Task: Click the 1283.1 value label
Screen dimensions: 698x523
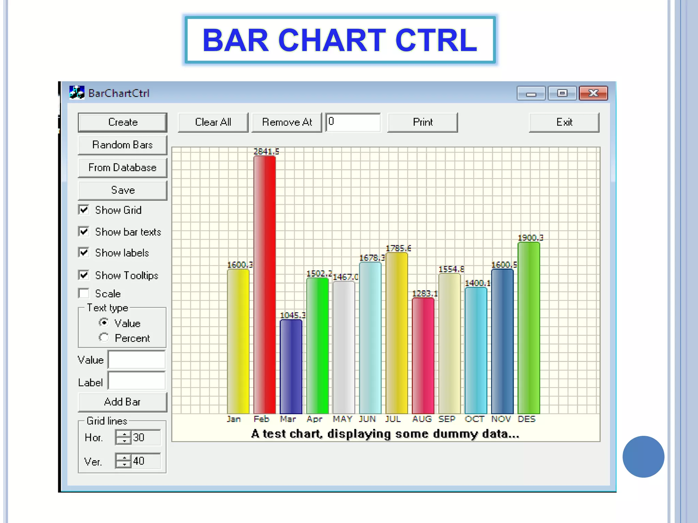Action: (425, 294)
